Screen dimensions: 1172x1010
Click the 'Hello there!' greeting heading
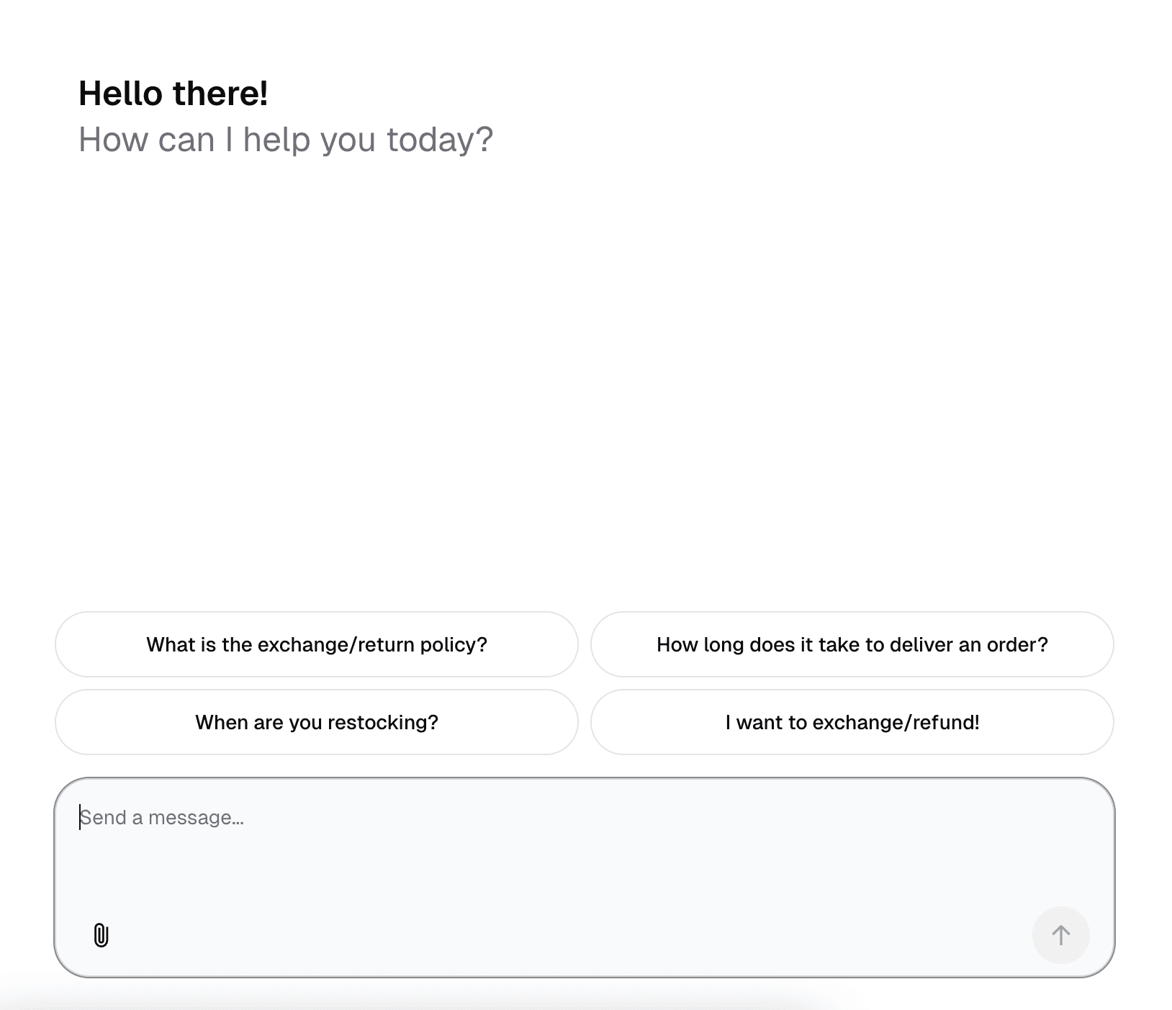click(x=173, y=92)
